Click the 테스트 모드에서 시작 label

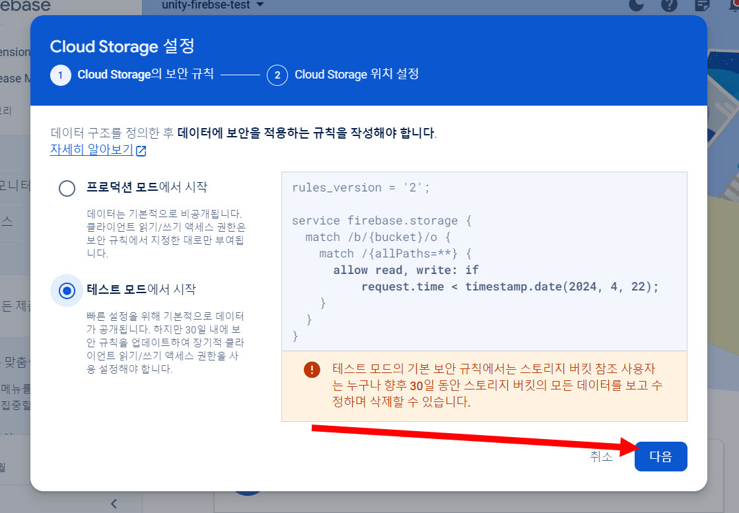coord(141,289)
